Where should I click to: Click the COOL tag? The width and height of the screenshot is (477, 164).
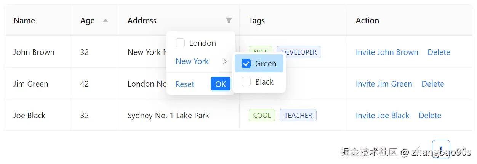(262, 116)
